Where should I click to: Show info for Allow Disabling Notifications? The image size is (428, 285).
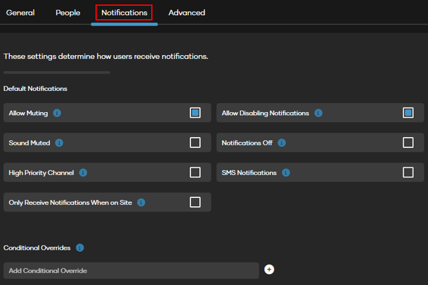(x=318, y=113)
